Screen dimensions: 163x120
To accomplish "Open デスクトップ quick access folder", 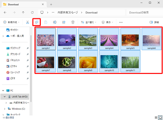I will coord(13,48).
